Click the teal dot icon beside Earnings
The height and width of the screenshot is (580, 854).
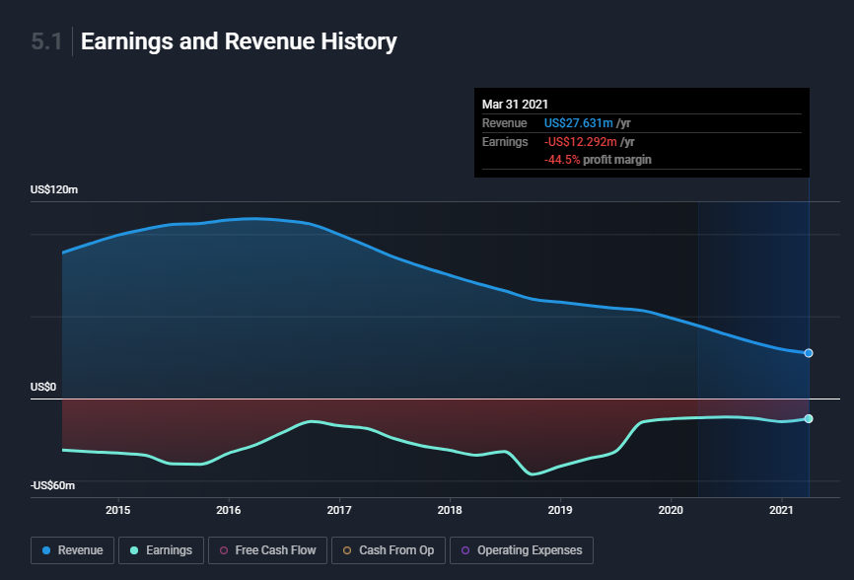click(133, 550)
